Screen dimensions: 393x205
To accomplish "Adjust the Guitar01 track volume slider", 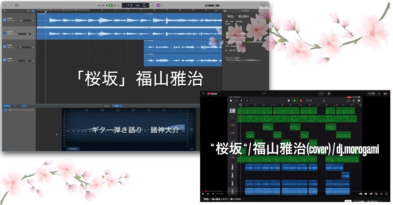I will click(25, 20).
